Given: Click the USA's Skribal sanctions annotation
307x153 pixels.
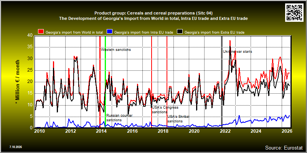Looking at the screenshot, I should pos(178,119).
